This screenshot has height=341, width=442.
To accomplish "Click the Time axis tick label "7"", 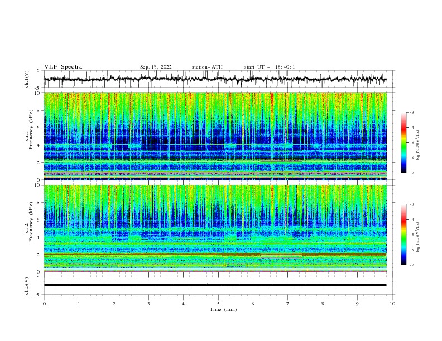I will coord(288,304).
